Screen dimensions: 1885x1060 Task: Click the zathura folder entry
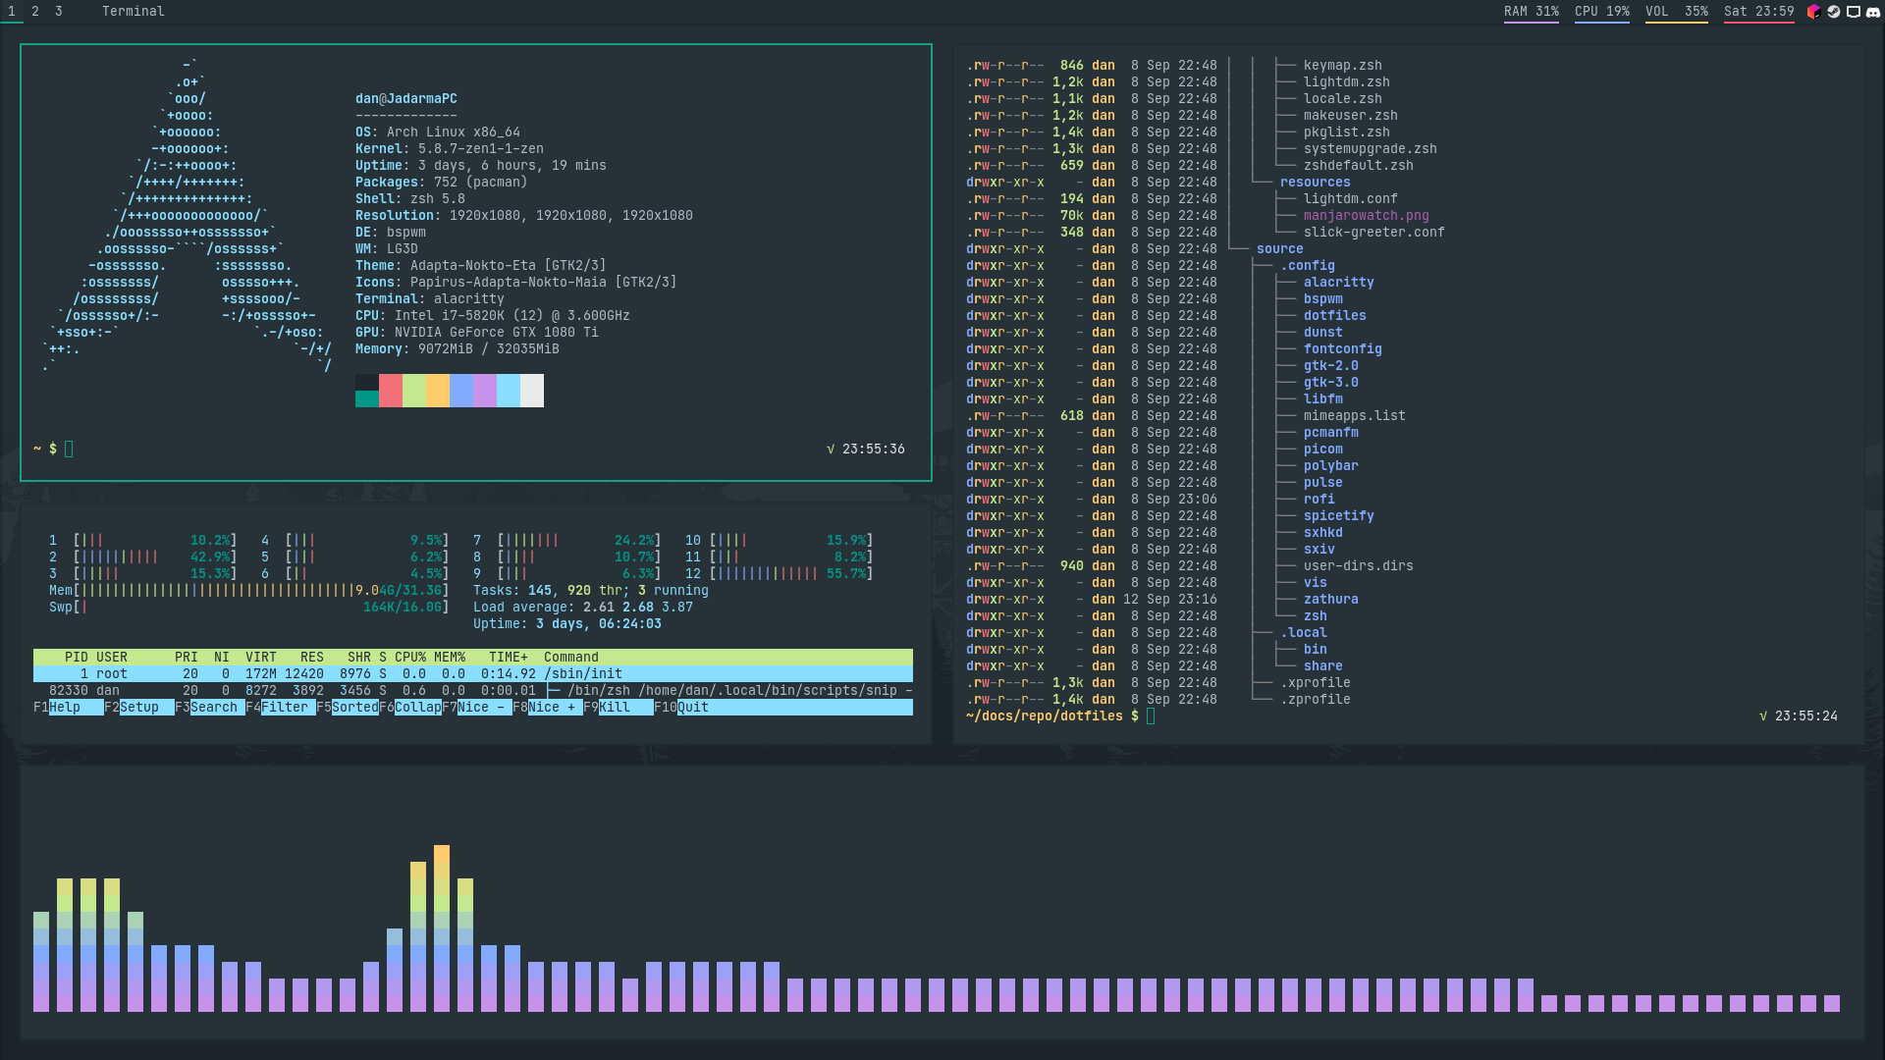click(1331, 600)
